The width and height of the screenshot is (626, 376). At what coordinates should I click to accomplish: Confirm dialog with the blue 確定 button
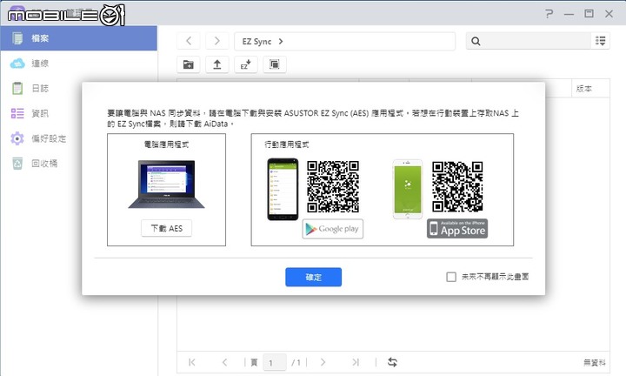313,277
